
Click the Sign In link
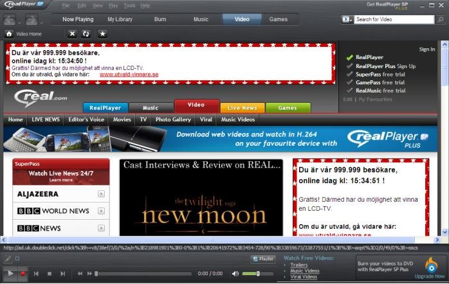coord(427,49)
